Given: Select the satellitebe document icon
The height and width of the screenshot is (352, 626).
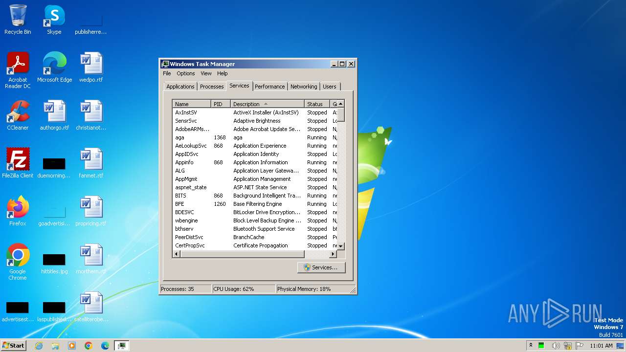Looking at the screenshot, I should (91, 307).
